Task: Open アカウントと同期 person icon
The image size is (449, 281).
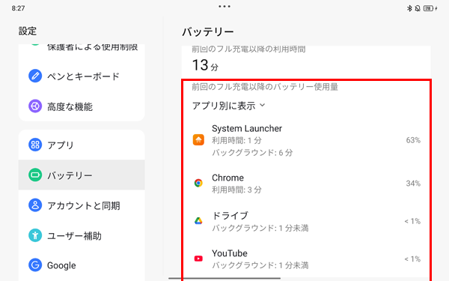Action: (x=35, y=205)
